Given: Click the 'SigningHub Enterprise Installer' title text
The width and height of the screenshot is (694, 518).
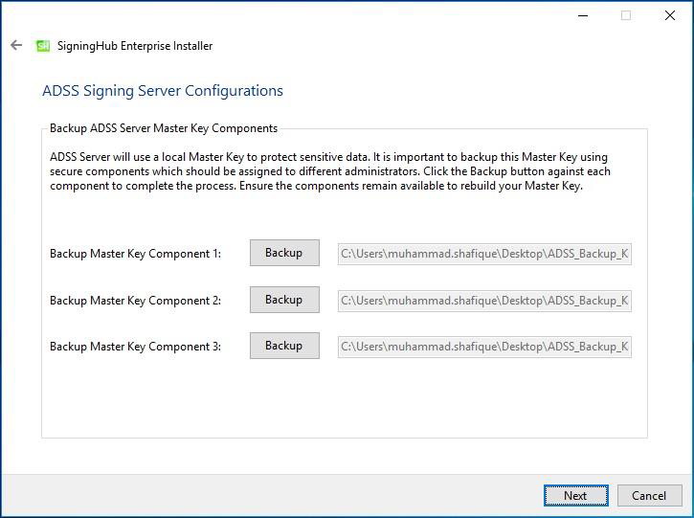Looking at the screenshot, I should [135, 46].
